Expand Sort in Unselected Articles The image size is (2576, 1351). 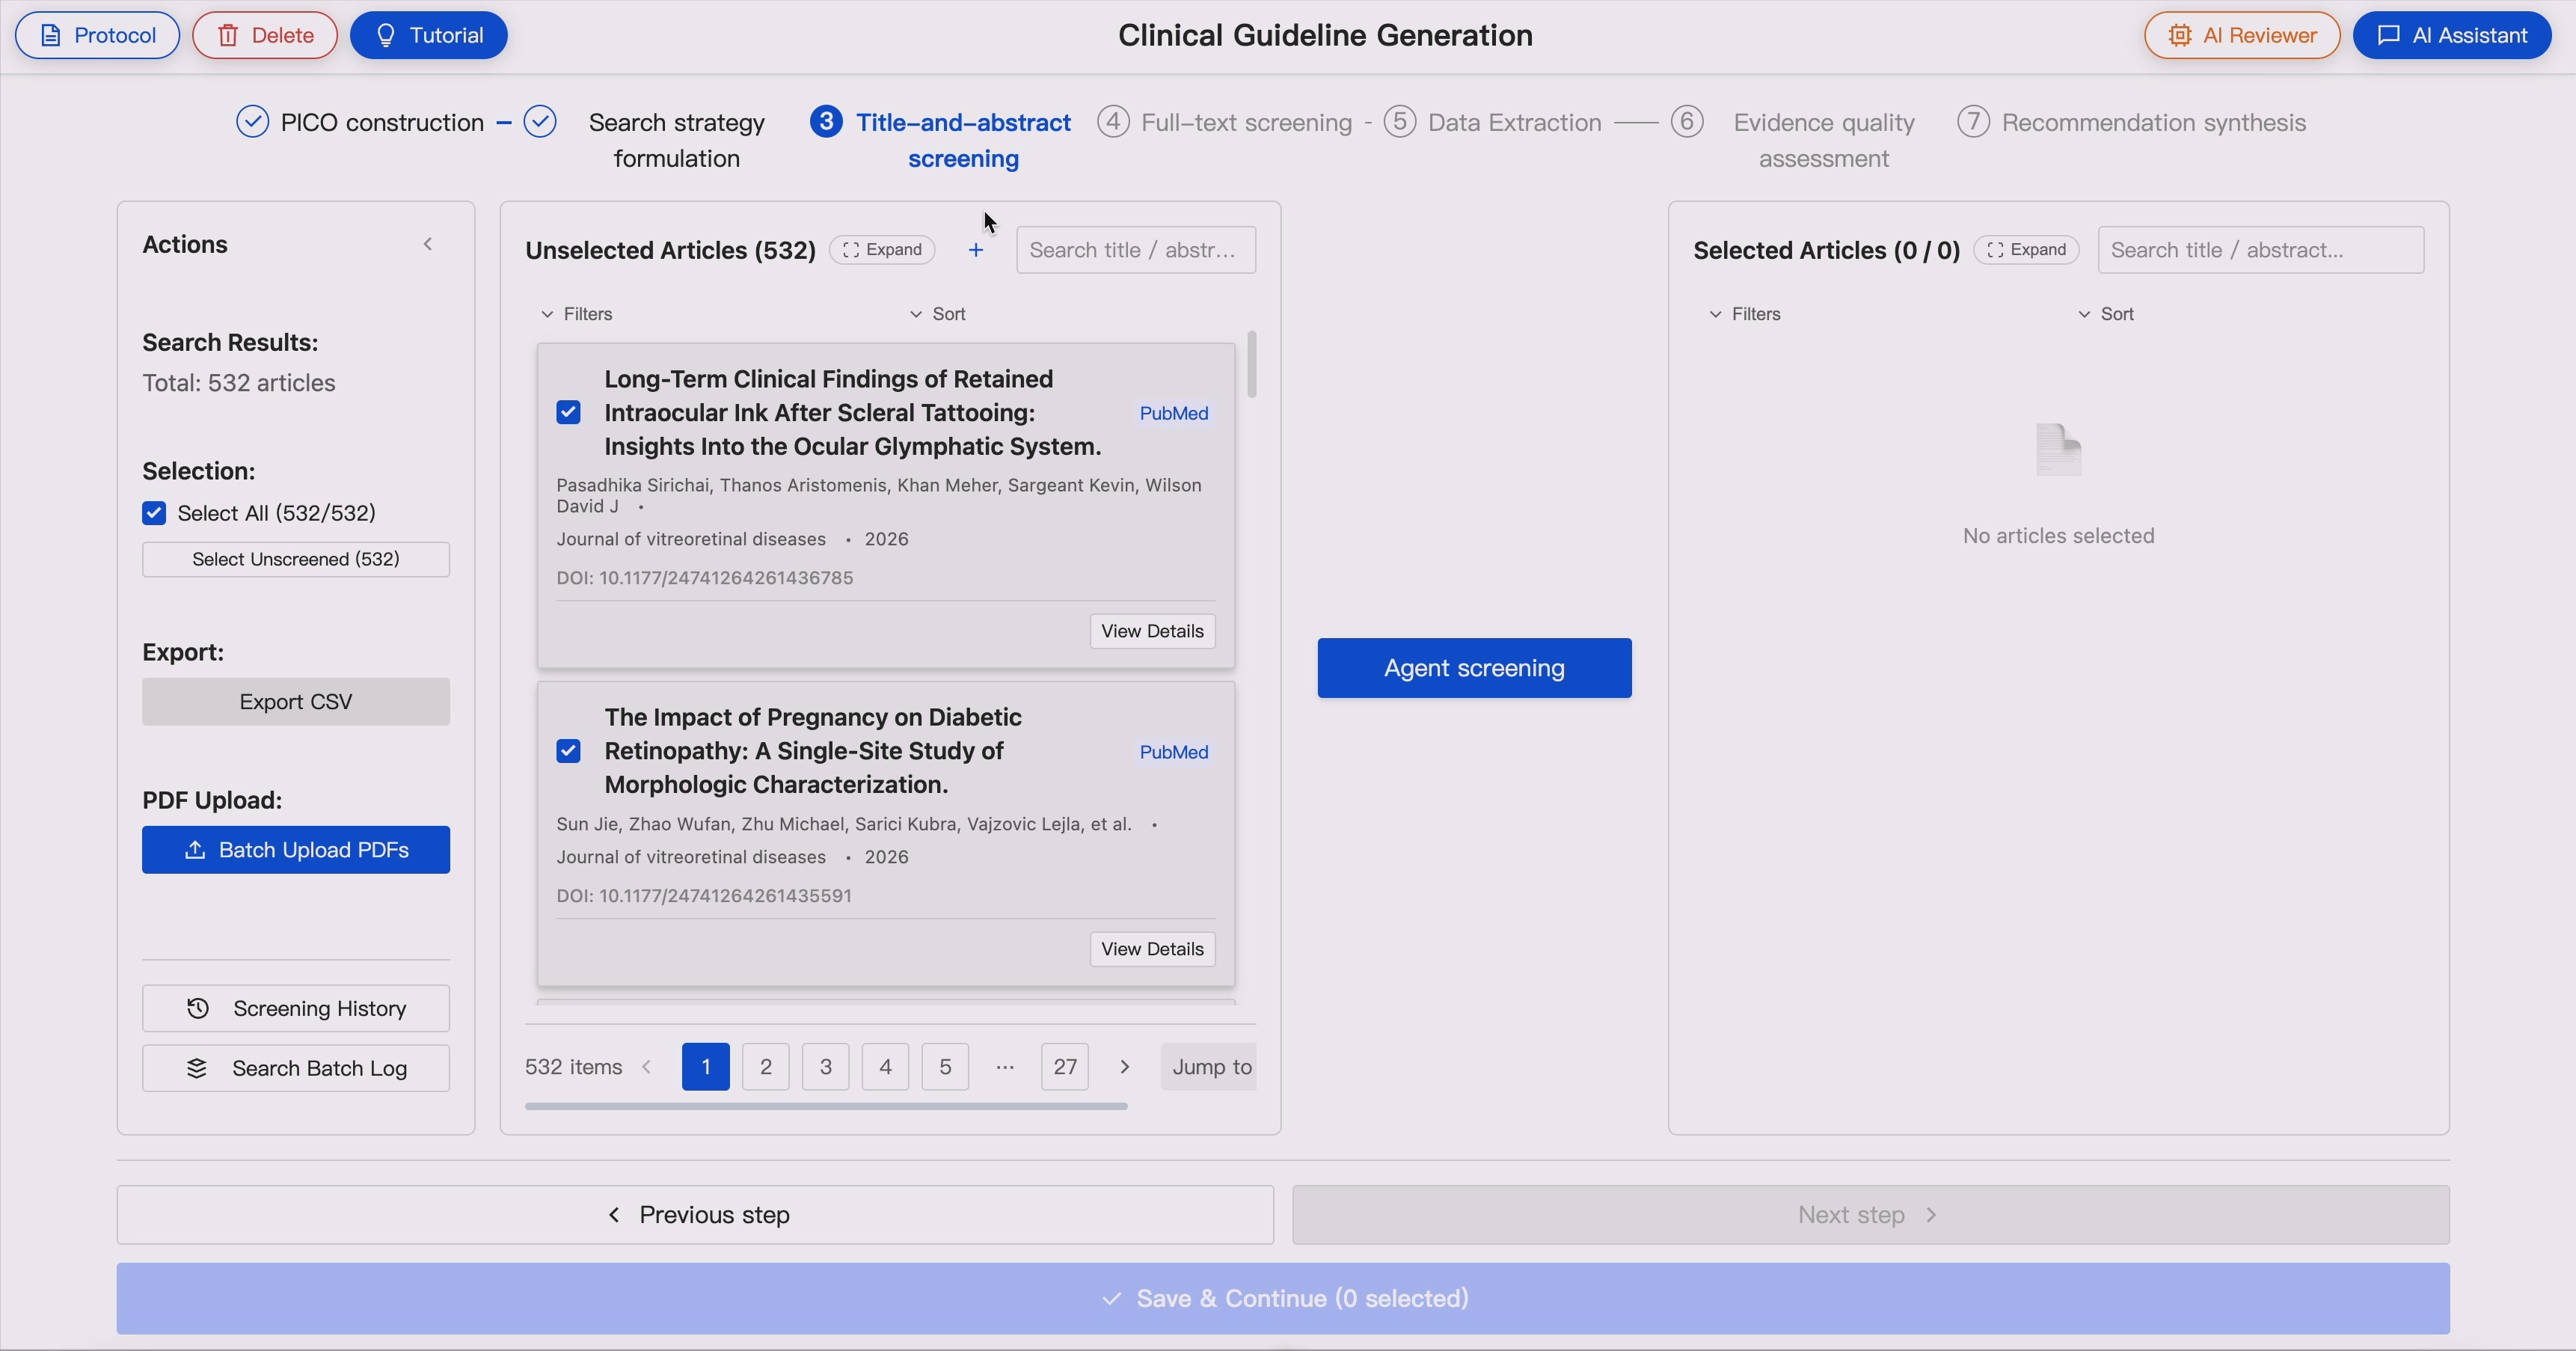click(x=938, y=314)
